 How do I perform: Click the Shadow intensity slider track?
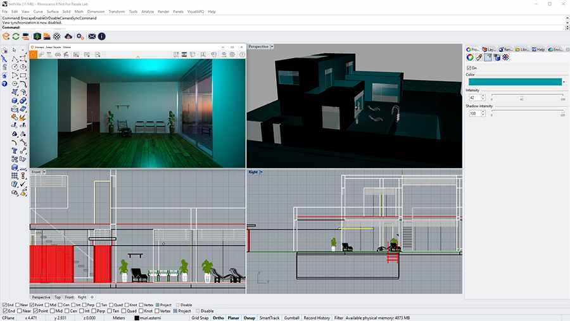point(527,111)
